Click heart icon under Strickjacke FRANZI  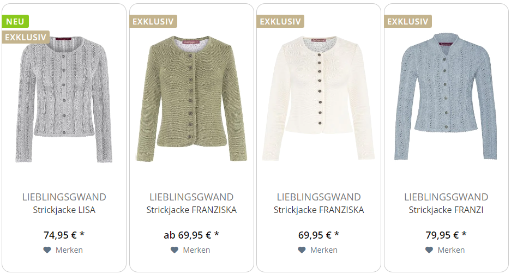(429, 250)
